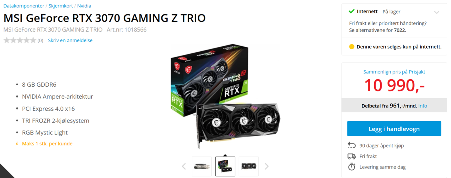
Task: Show previous product image with left arrow
Action: (x=184, y=166)
